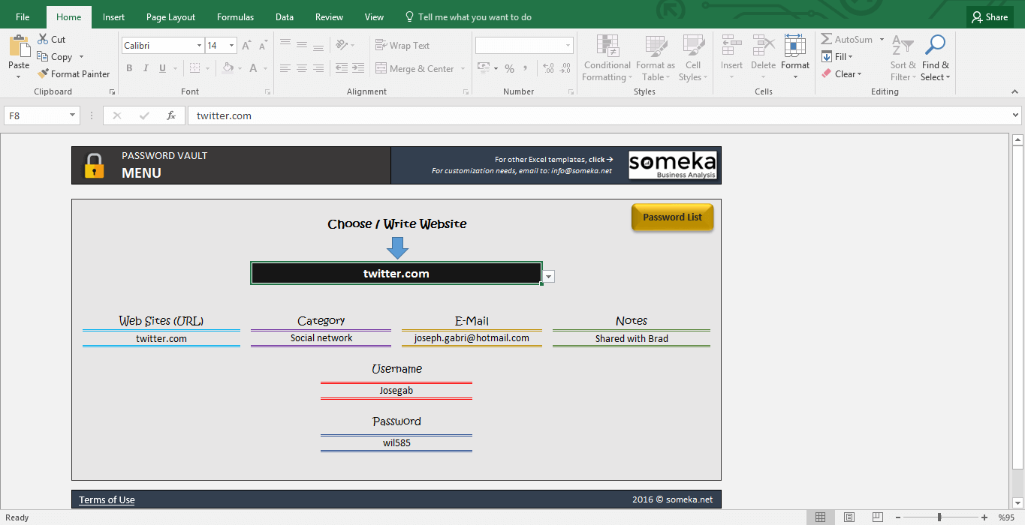The height and width of the screenshot is (525, 1025).
Task: Click the 'For other Excel templates, click' link
Action: tap(554, 159)
